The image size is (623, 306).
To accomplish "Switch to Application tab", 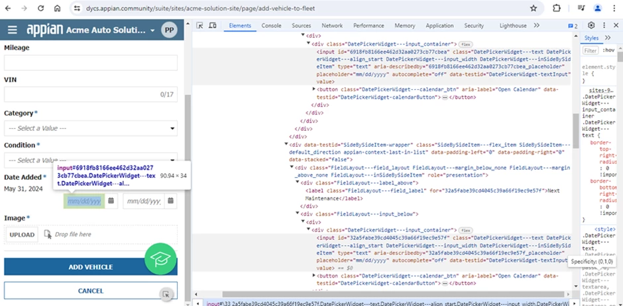I will pos(439,25).
